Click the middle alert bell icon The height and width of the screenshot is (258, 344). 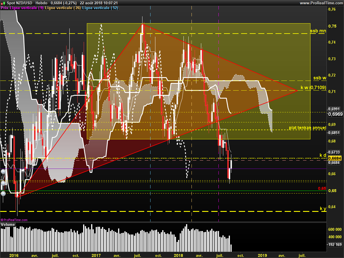click(x=3, y=183)
